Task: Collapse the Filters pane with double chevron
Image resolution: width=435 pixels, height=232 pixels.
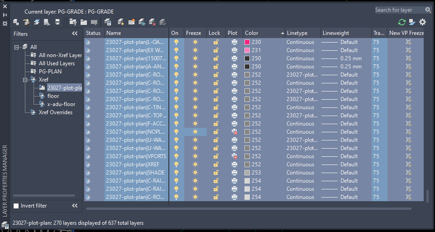Action: (x=75, y=33)
